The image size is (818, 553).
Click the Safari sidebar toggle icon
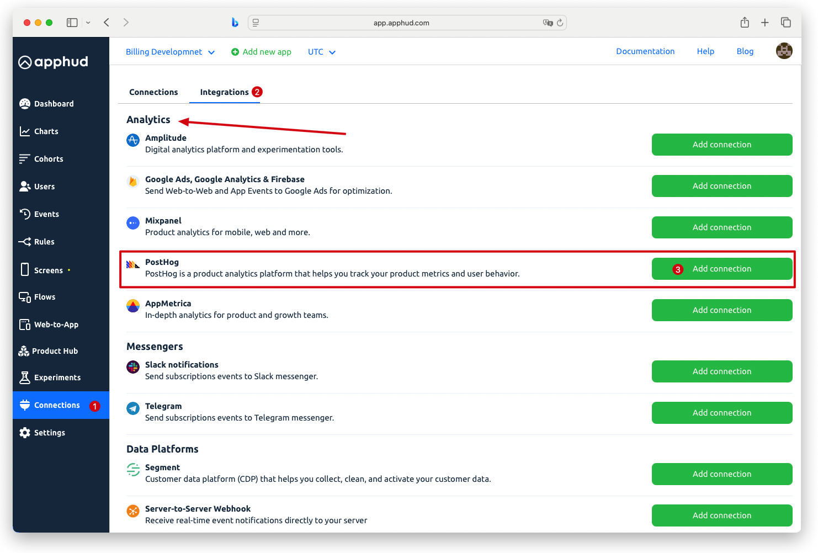click(x=72, y=23)
